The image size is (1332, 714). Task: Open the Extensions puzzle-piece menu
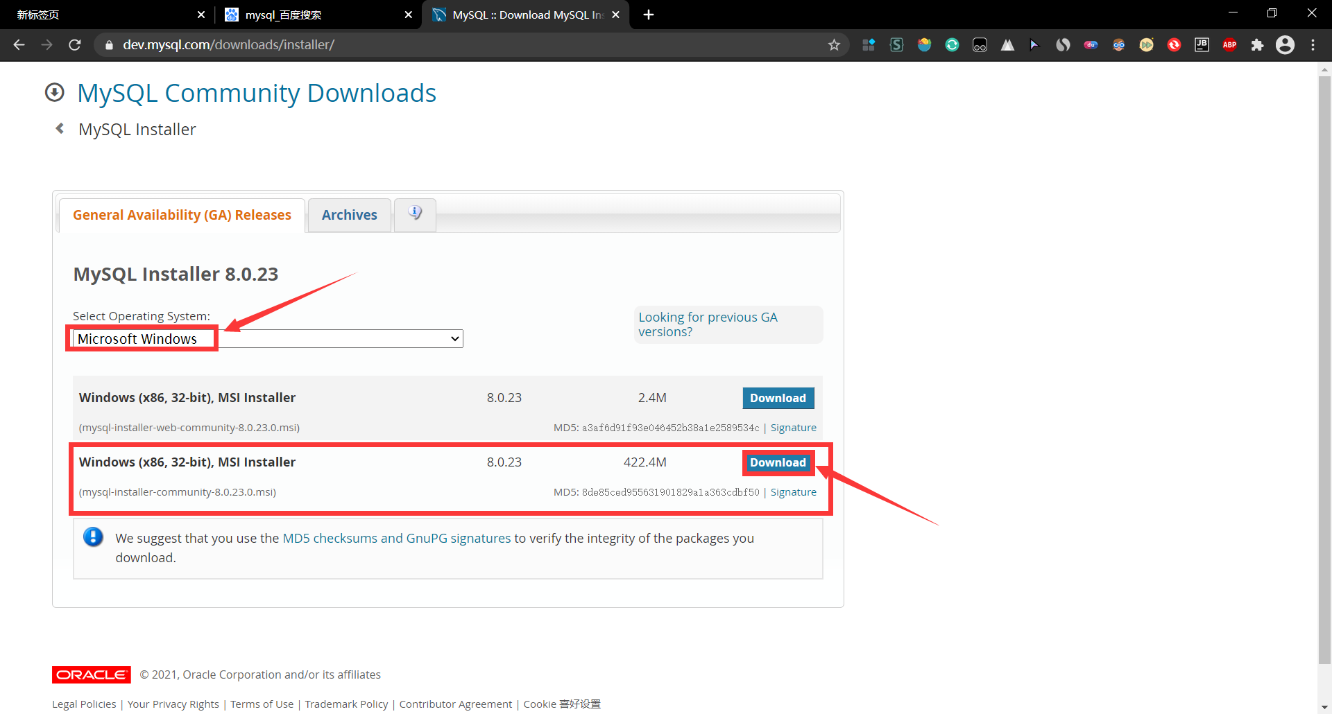coord(1257,45)
